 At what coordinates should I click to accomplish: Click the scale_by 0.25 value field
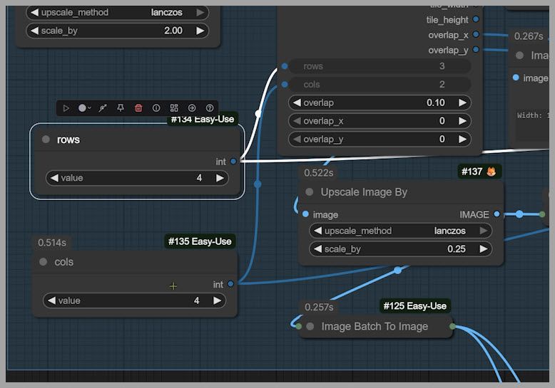pos(401,249)
